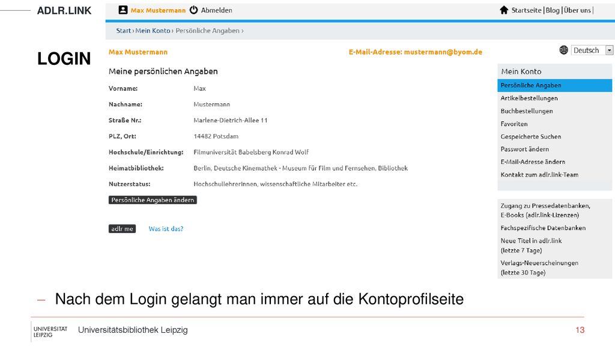Open the Blog link in the top navigation
The image size is (615, 346).
tap(553, 11)
